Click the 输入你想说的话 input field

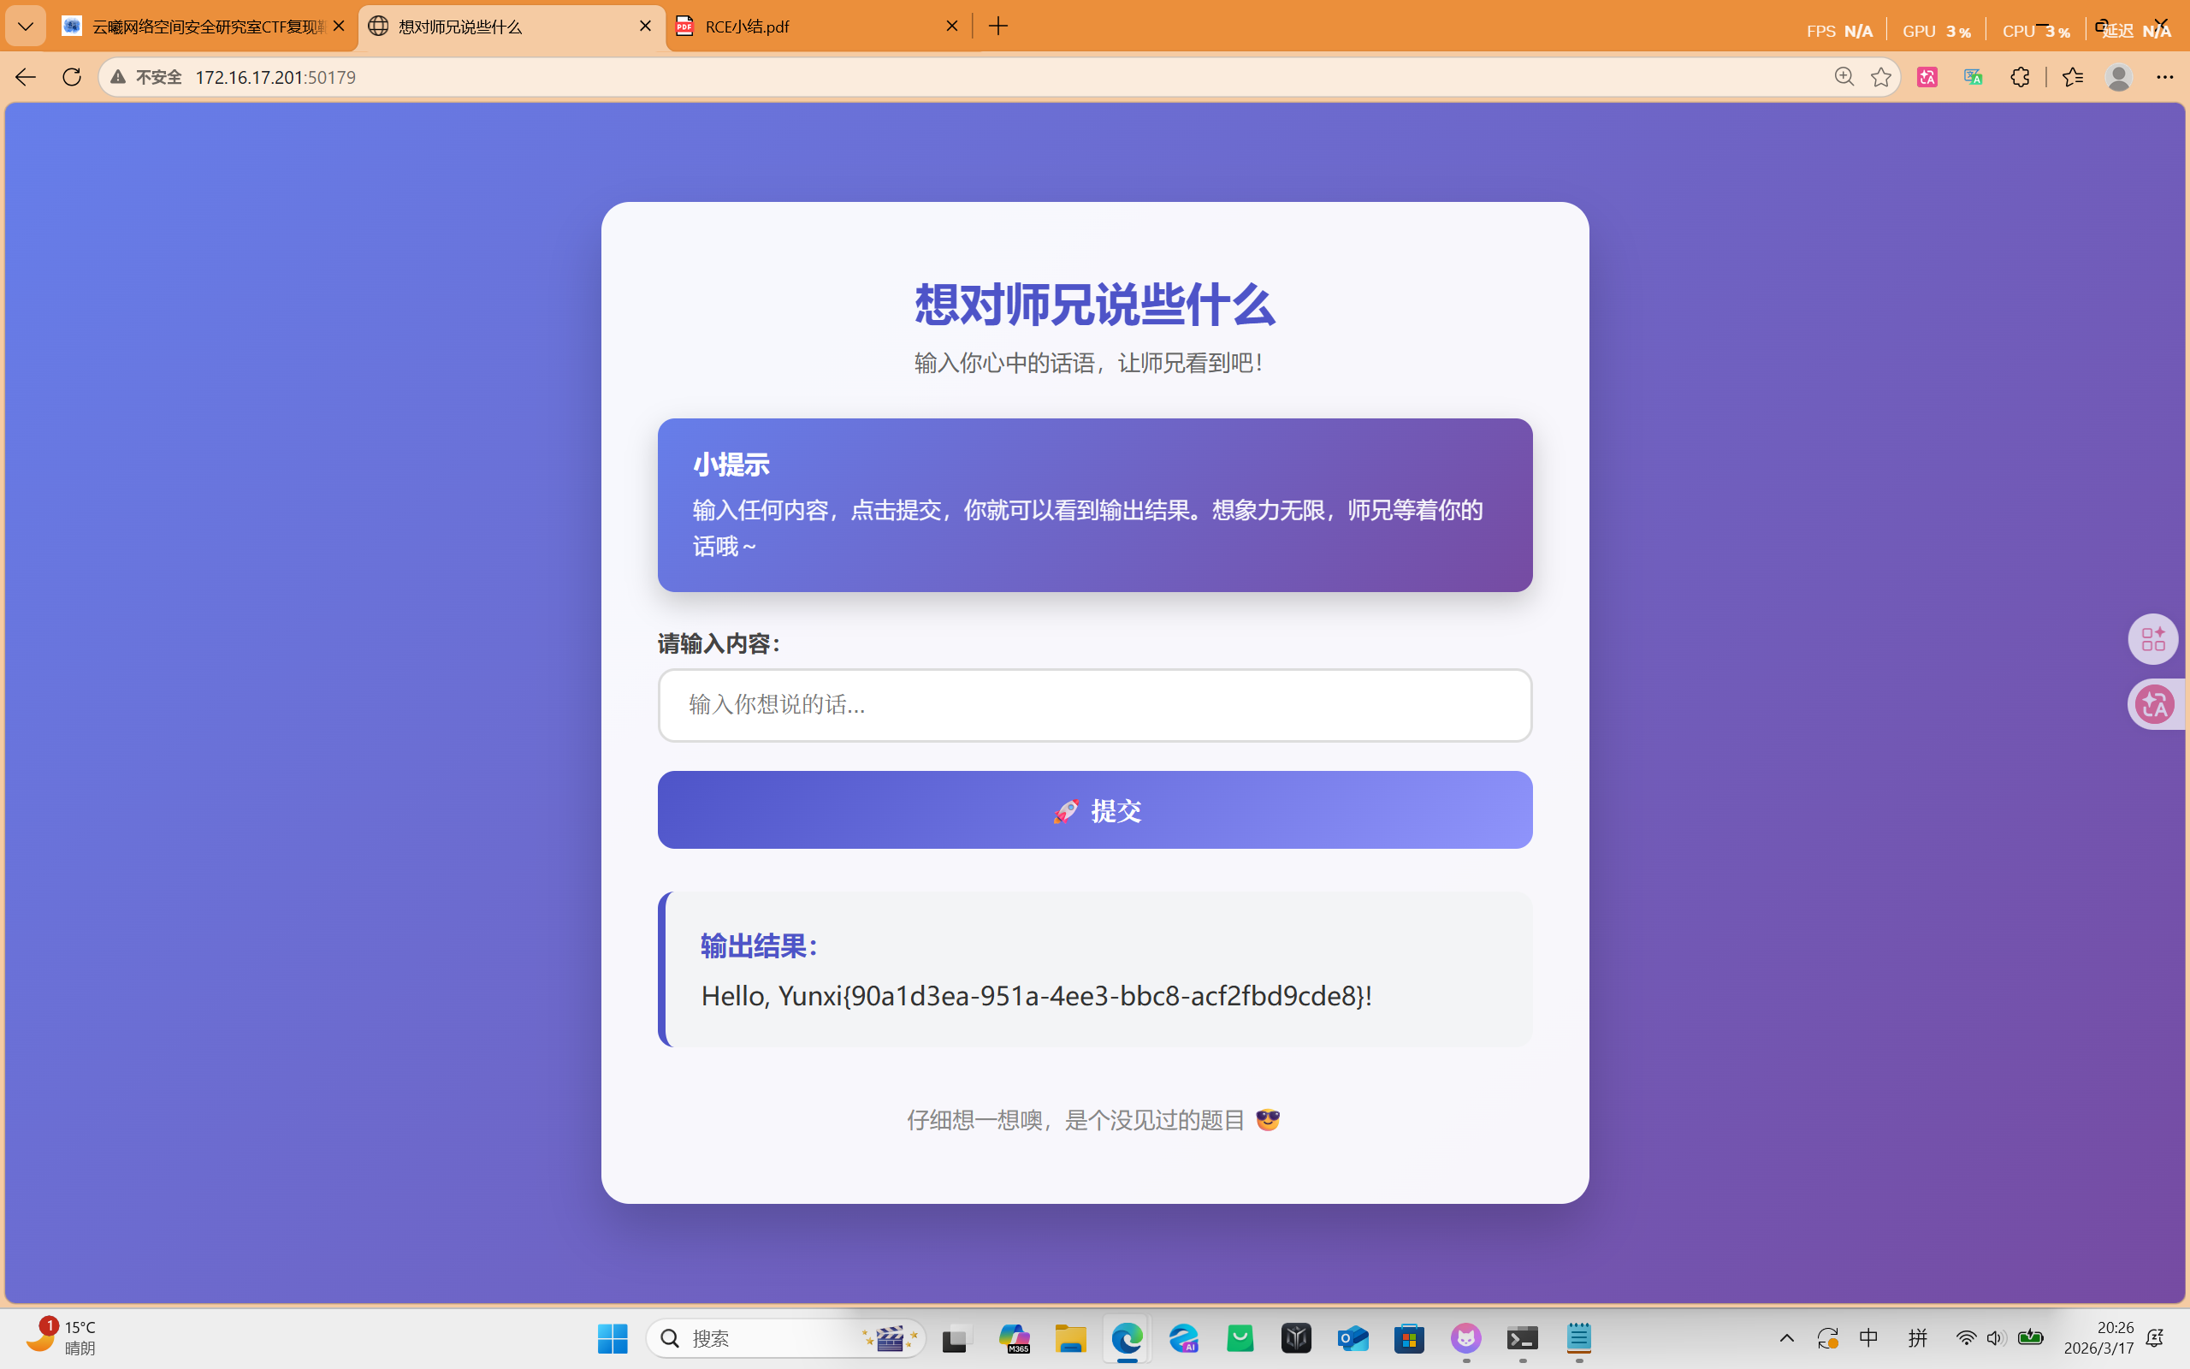1094,705
